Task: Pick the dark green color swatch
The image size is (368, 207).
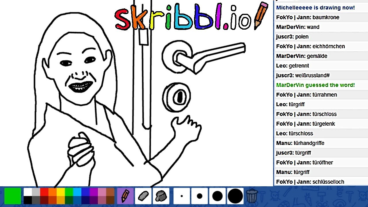Action: [69, 200]
